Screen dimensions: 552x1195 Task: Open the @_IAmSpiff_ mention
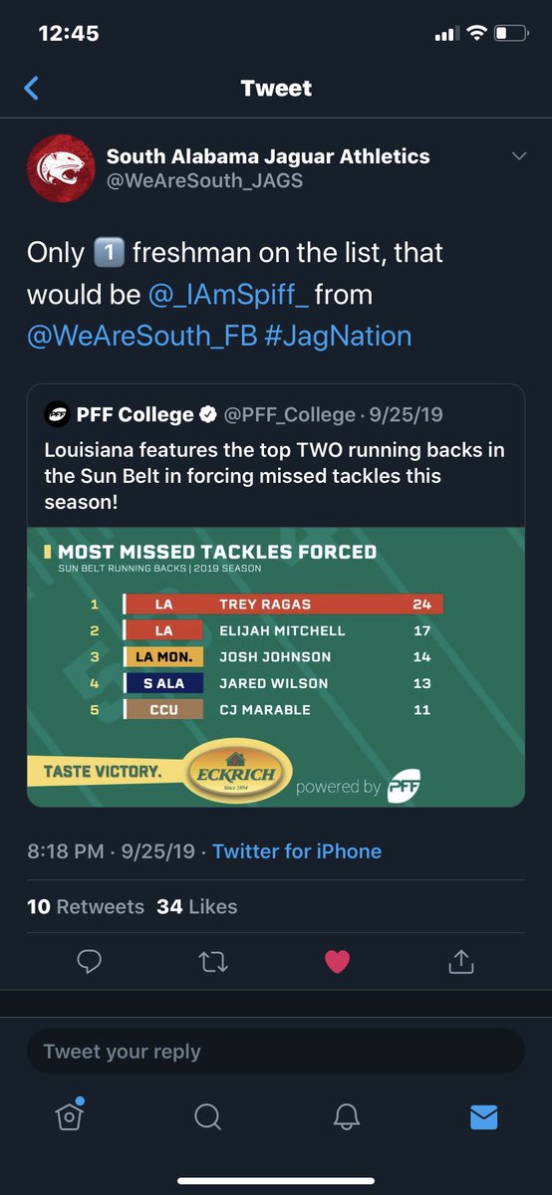click(x=227, y=295)
